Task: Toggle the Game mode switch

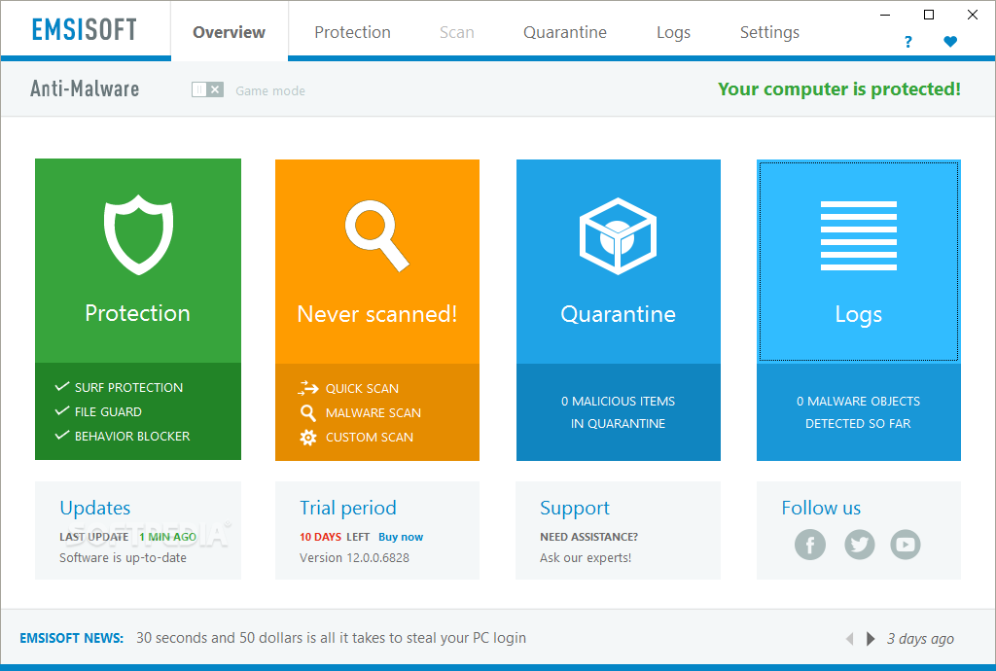Action: pos(208,90)
